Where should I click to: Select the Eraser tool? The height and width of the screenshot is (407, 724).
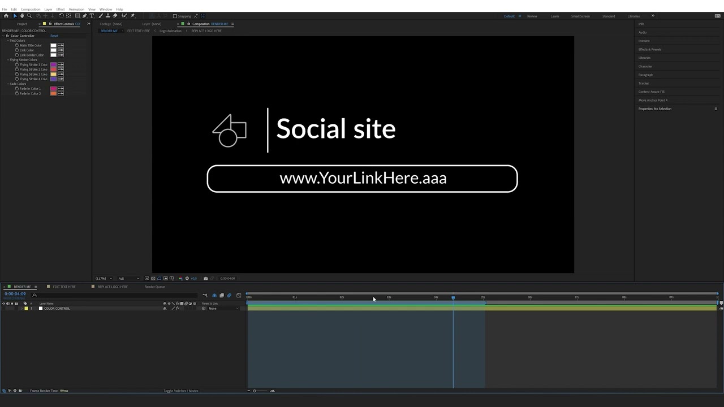[x=115, y=16]
